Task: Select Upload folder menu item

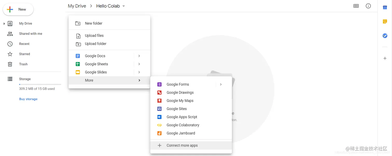Action: coord(109,44)
